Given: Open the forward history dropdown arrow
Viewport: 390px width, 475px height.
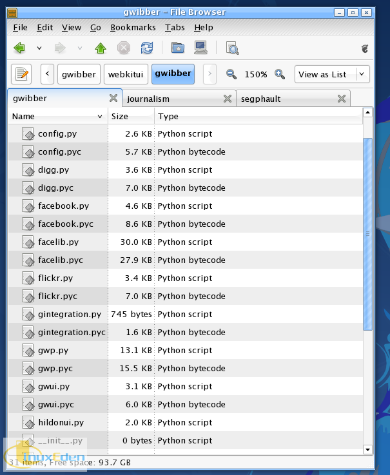Looking at the screenshot, I should pyautogui.click(x=80, y=48).
